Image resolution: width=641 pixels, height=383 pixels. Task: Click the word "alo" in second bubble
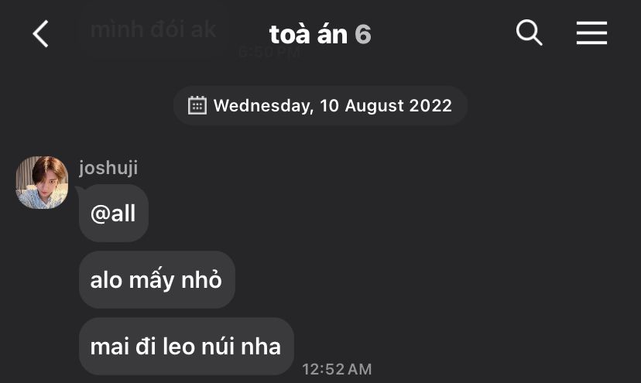click(107, 279)
